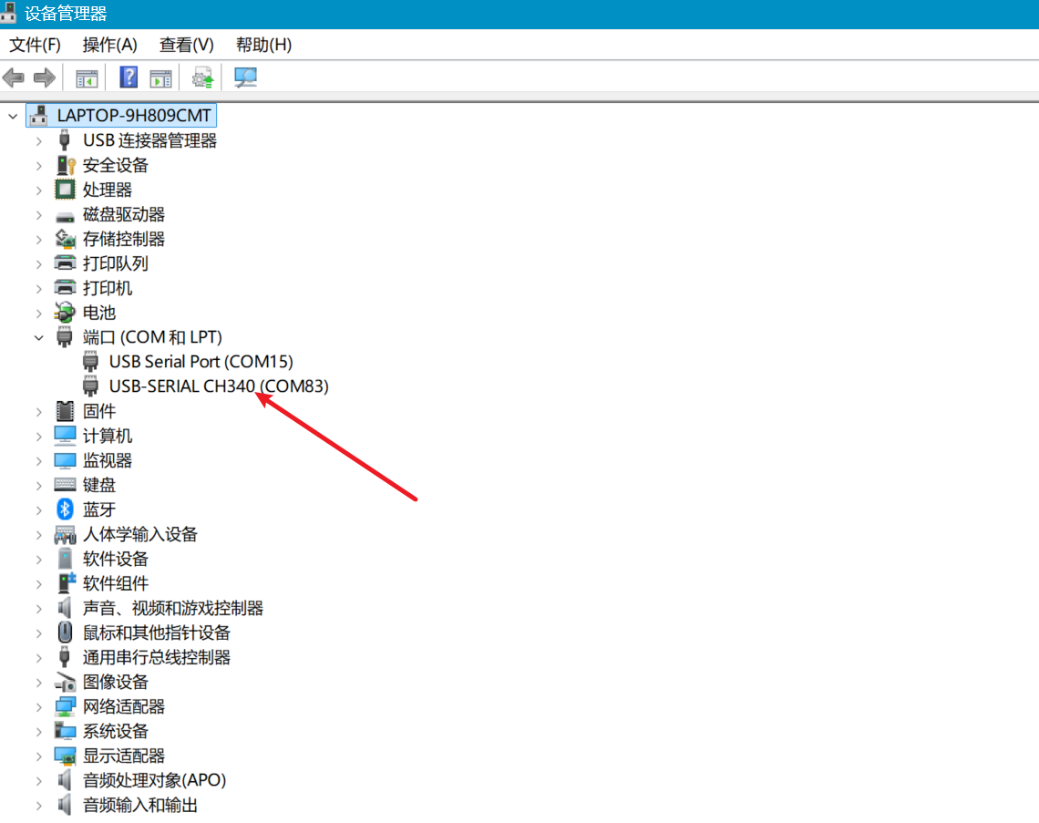Collapse the LAPTOP-9H809CMT root node
The image size is (1039, 823).
[13, 117]
